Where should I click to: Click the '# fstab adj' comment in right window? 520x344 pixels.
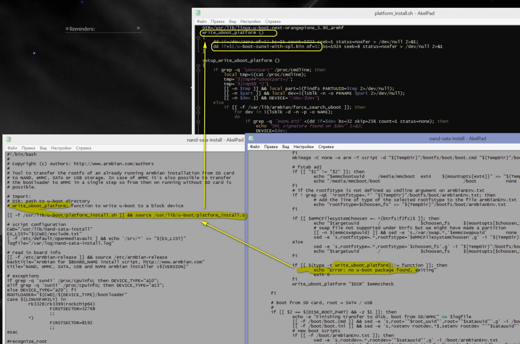tap(307, 167)
